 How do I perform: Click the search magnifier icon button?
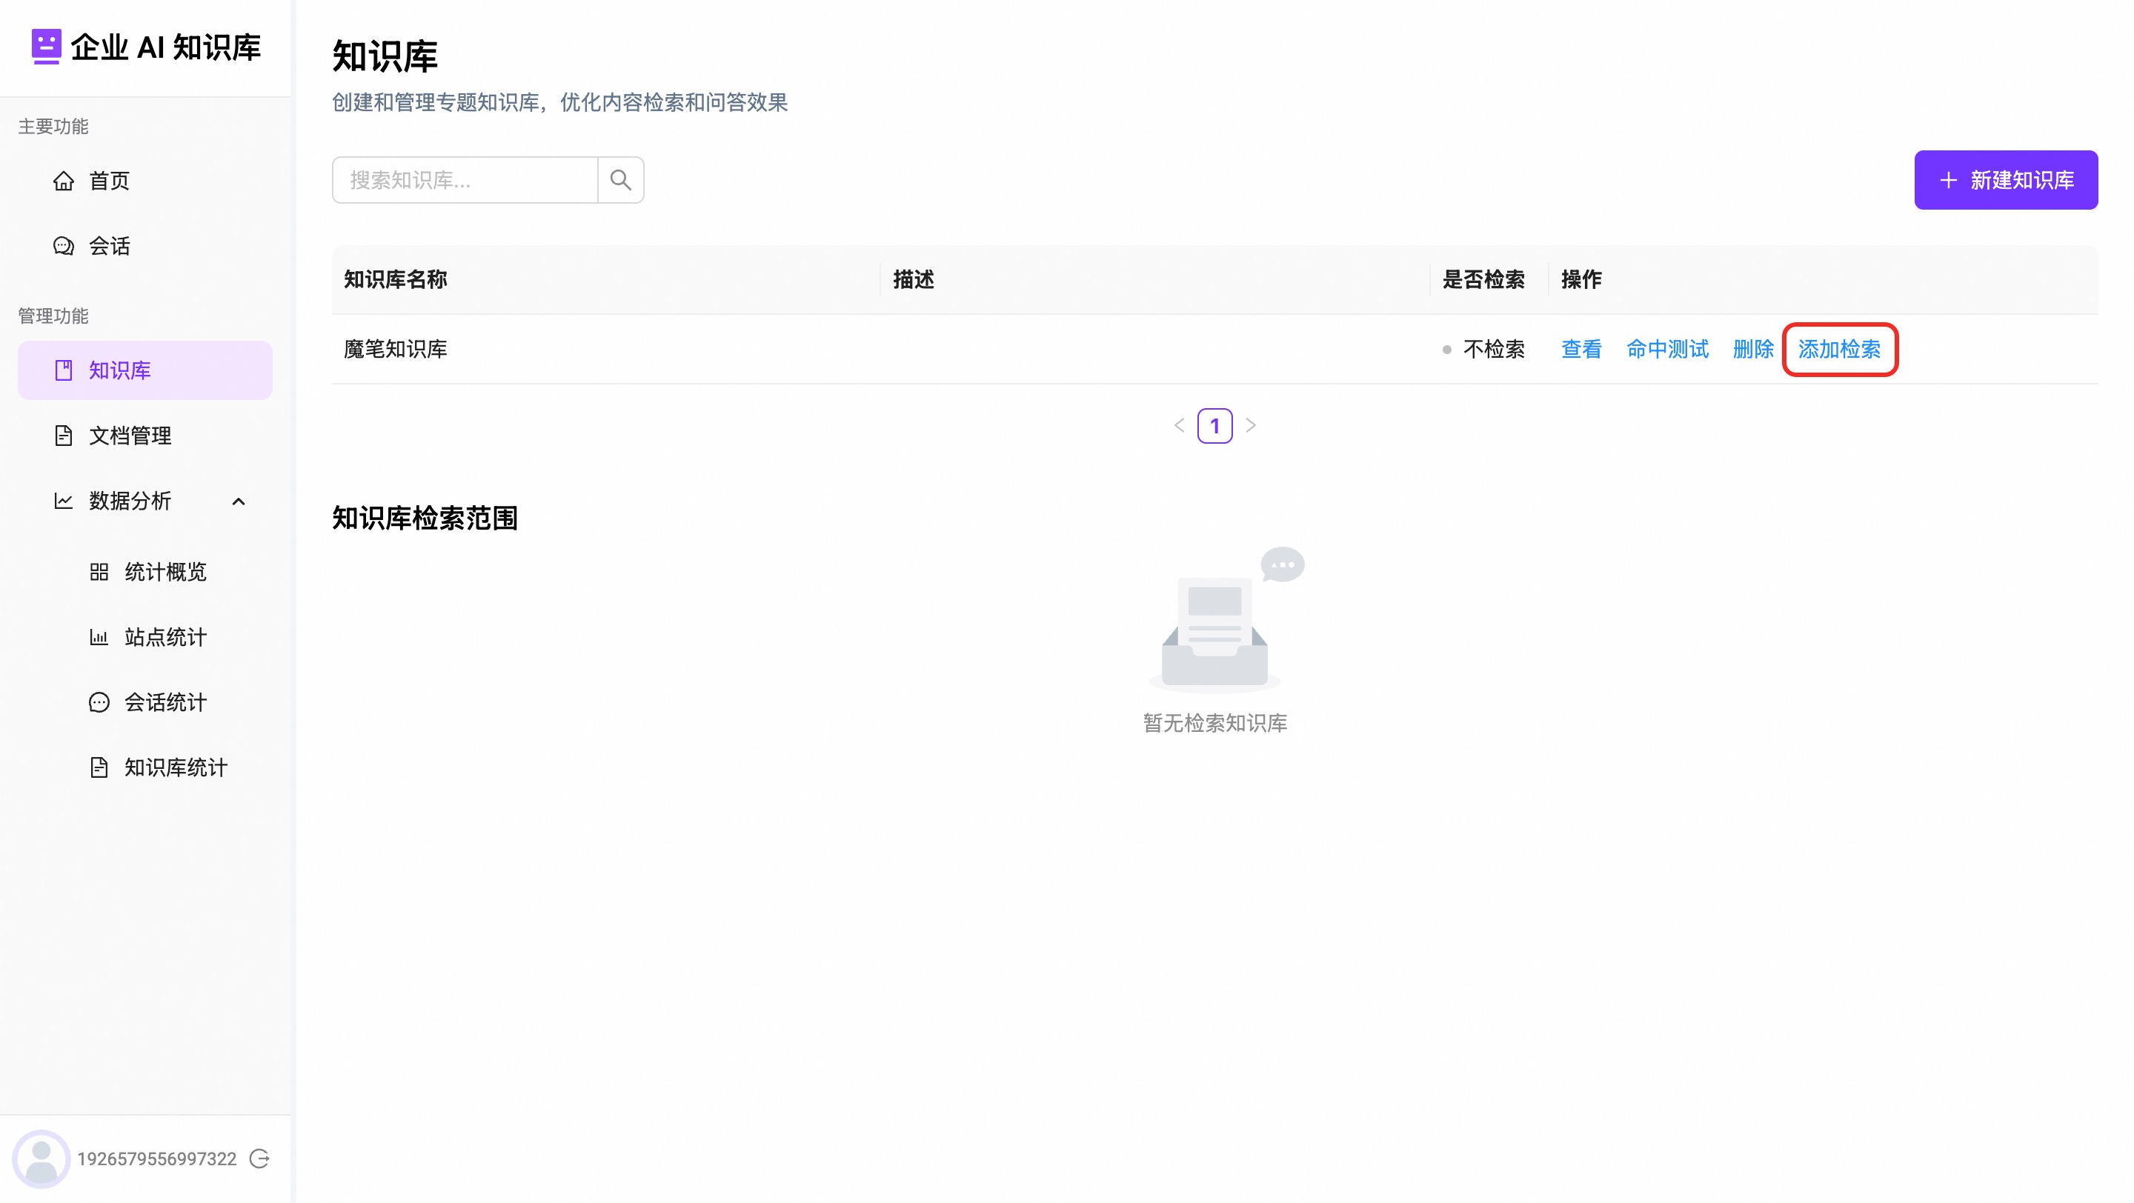coord(619,180)
